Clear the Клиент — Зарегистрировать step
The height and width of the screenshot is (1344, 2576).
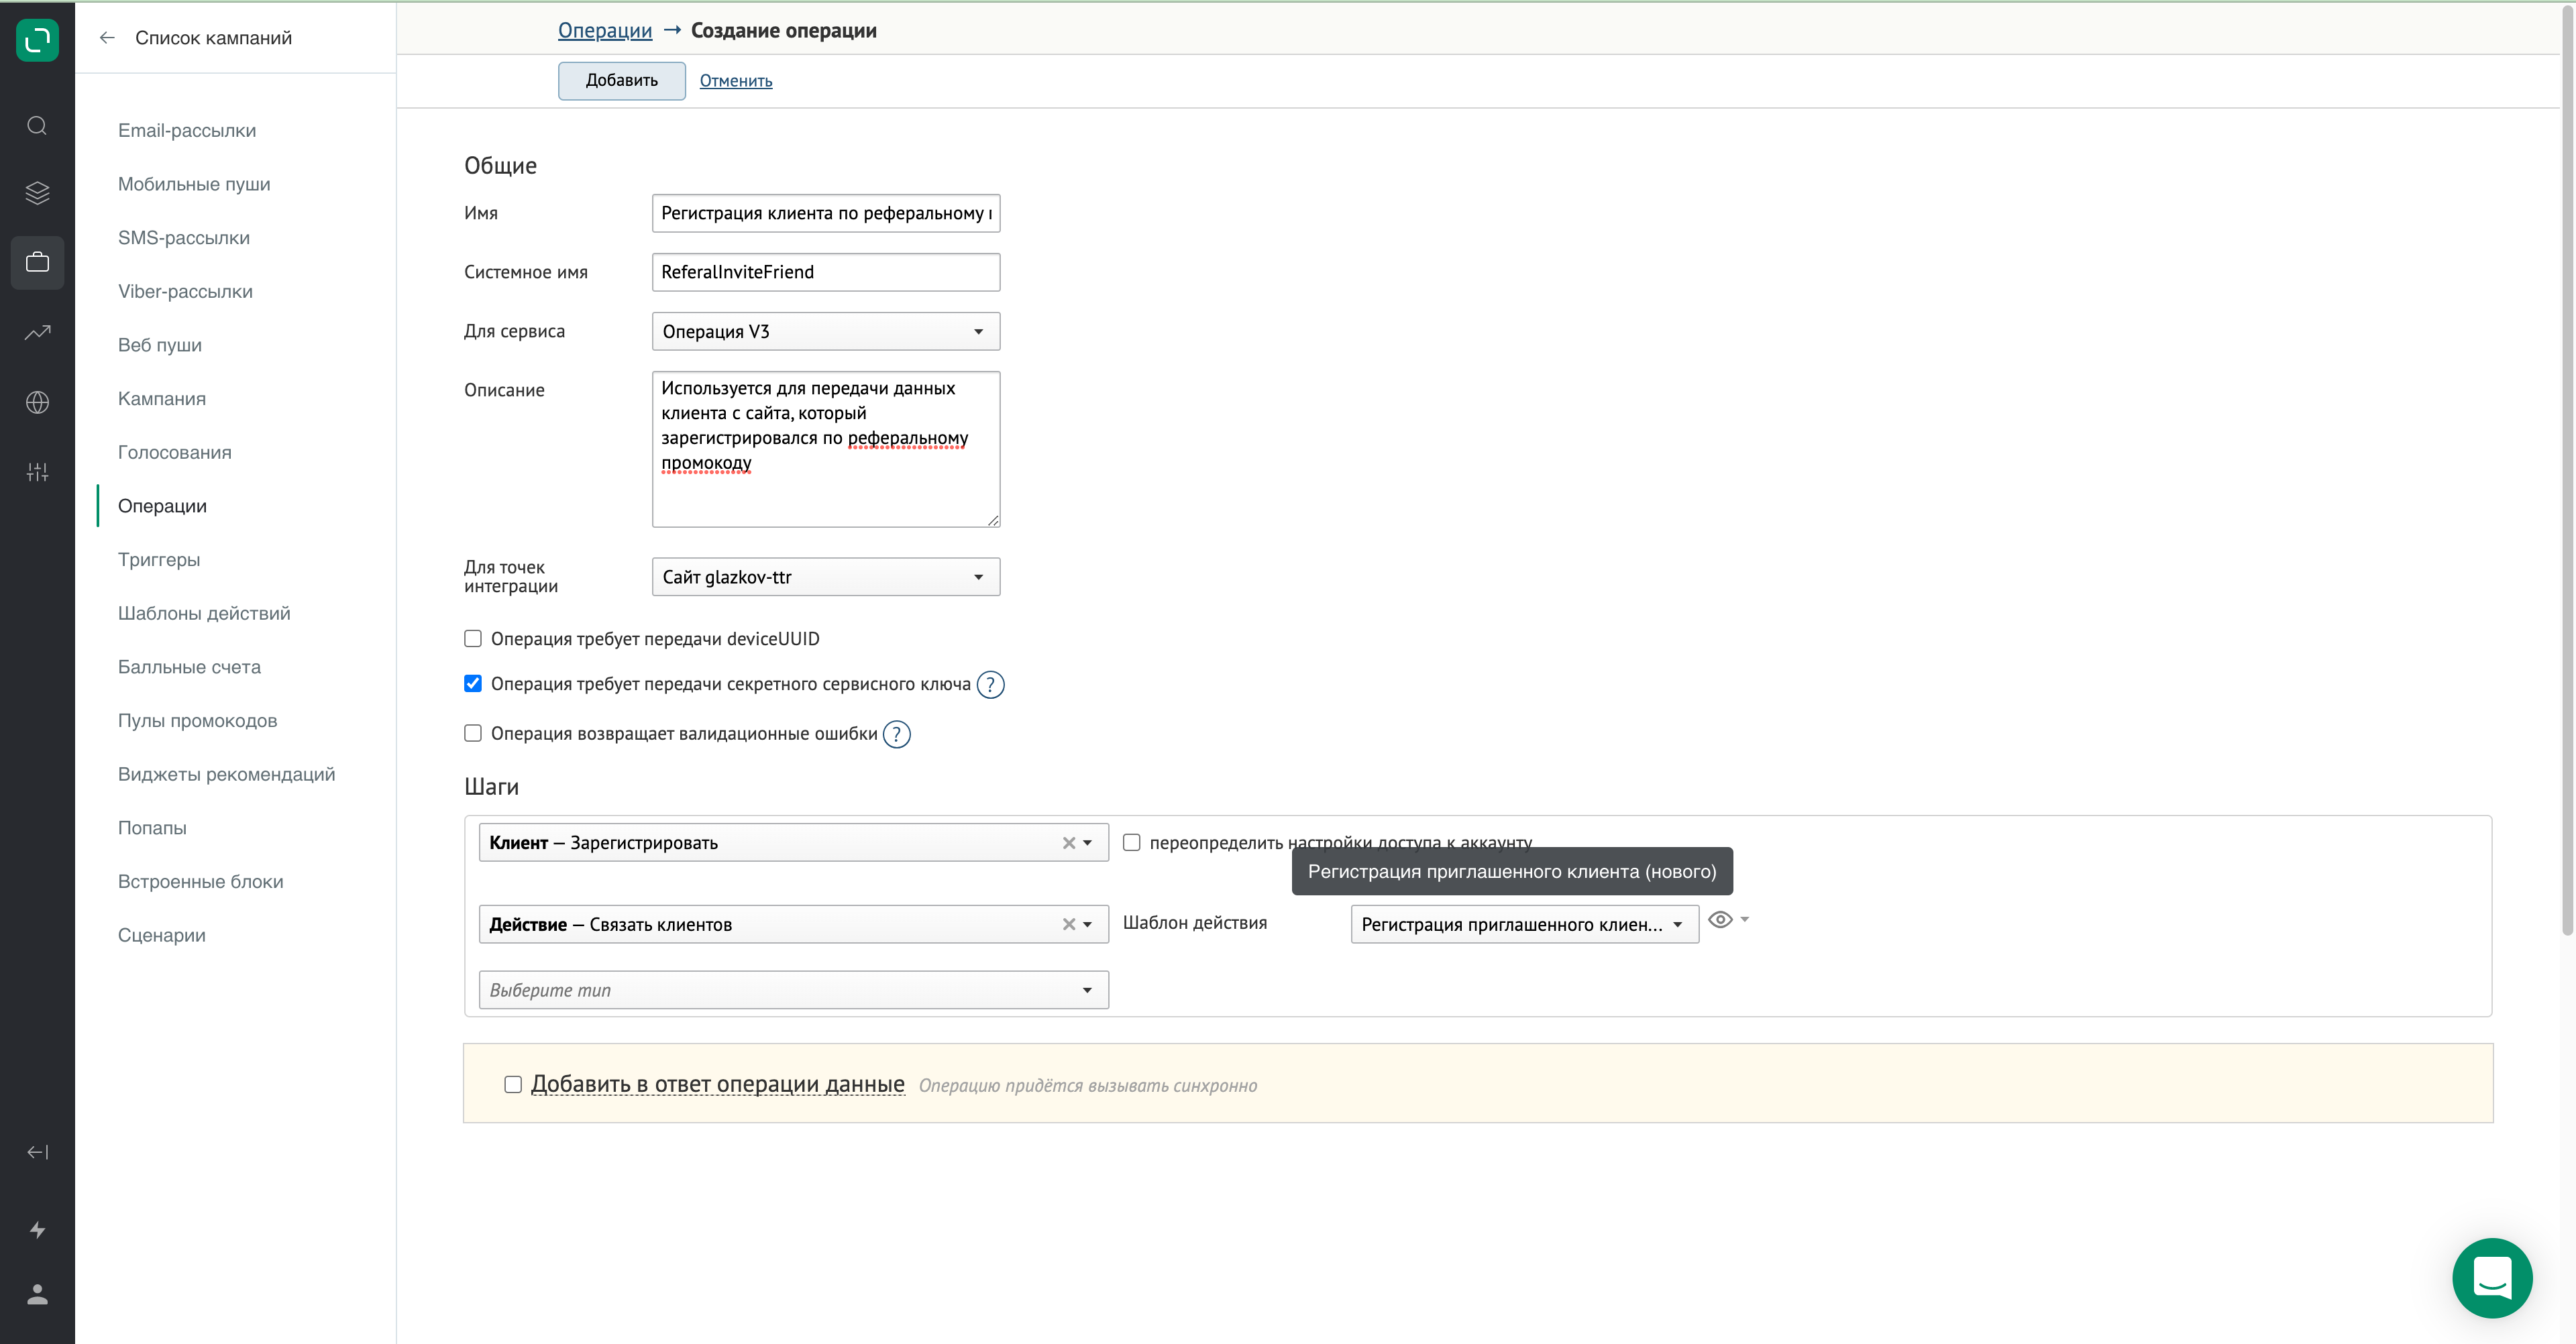[1068, 843]
